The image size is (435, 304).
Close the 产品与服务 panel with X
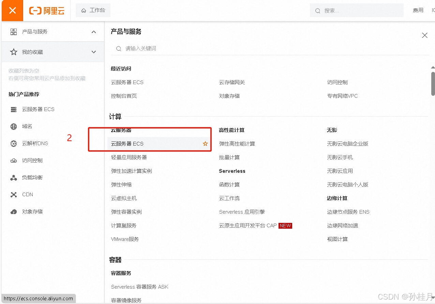[425, 35]
